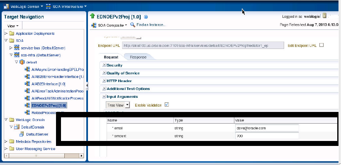341x165 pixels.
Task: Expand the Additional Test Options section
Action: point(104,88)
